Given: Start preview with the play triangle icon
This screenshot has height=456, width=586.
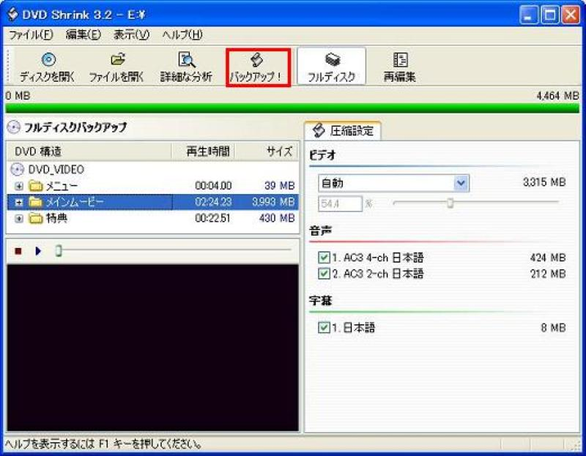Looking at the screenshot, I should (x=37, y=250).
